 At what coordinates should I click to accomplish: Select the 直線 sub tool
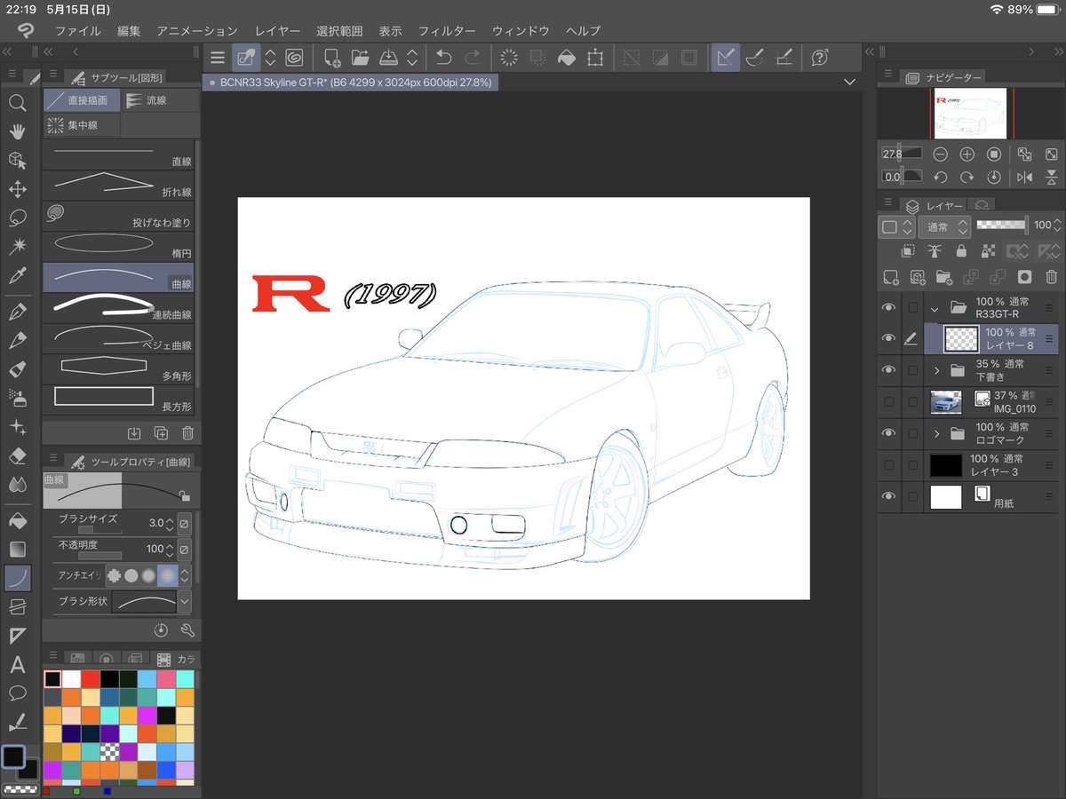(x=119, y=155)
